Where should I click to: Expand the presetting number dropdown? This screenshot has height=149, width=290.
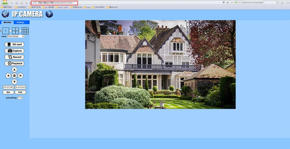click(x=20, y=98)
